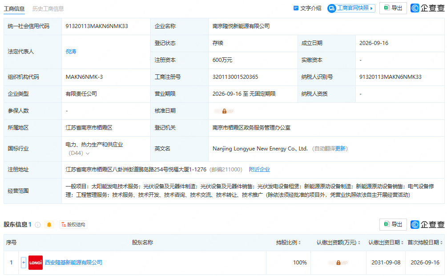Screen dimensions: 447x276
Task: Open the 股权结构 button
Action: pyautogui.click(x=73, y=225)
